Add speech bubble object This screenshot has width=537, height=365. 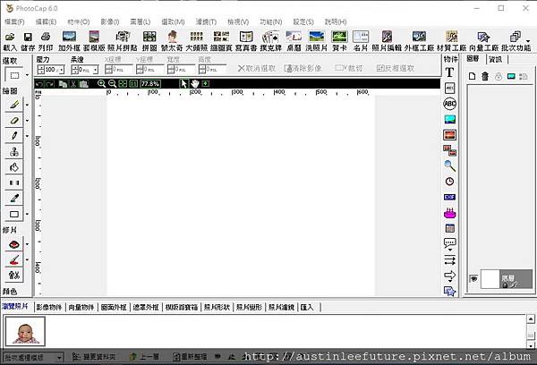tap(449, 244)
